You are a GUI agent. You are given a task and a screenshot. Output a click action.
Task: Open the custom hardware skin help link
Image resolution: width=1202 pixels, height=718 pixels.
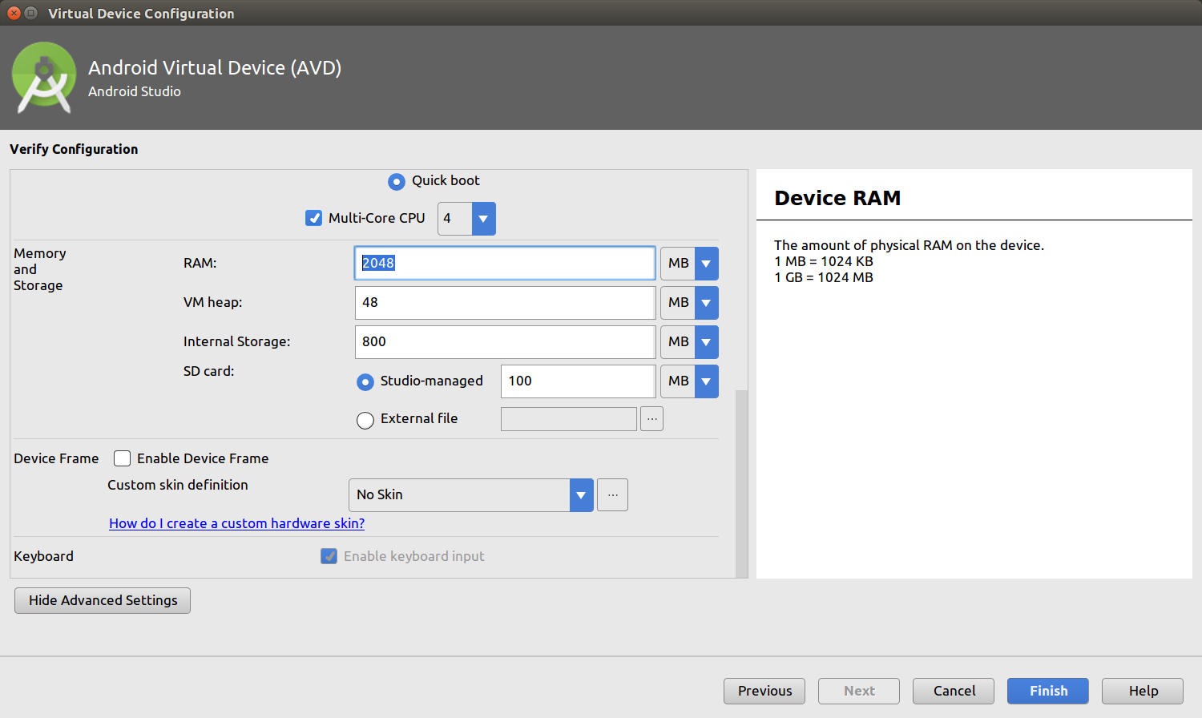(x=236, y=523)
